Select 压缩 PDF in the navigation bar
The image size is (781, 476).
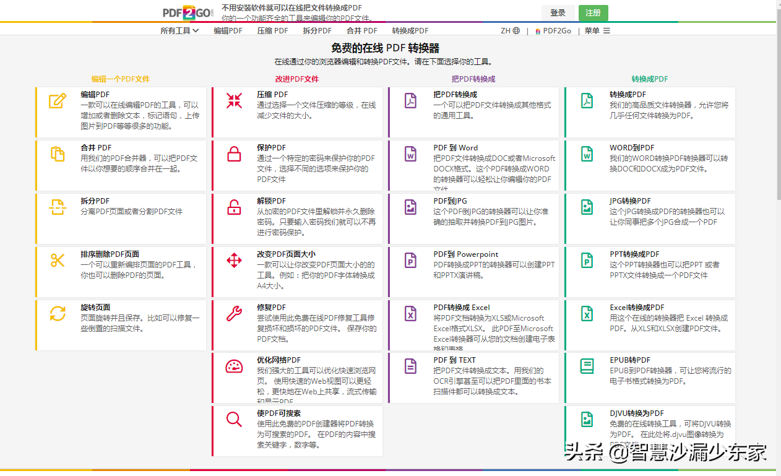(273, 30)
